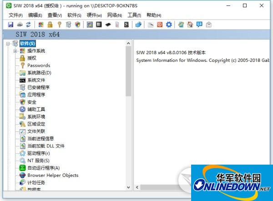Click the blue speech bubble feedback icon
Viewport: 273px width, 201px height.
point(199,25)
